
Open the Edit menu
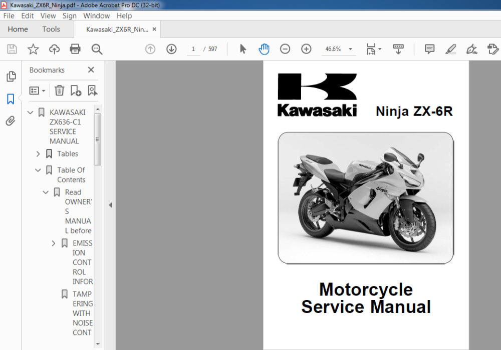(x=28, y=15)
